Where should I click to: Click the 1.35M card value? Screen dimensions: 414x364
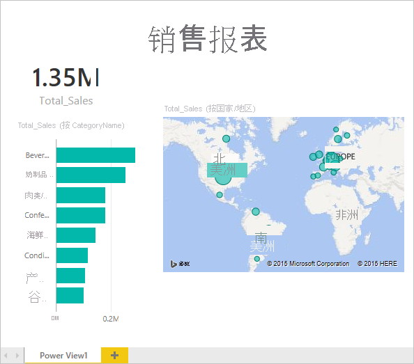click(66, 77)
